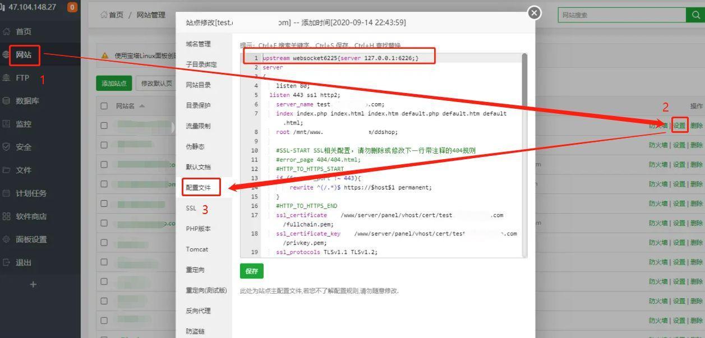Screen dimensions: 705x338
Task: Toggle the select-all checkbox beside 网站名
Action: pyautogui.click(x=104, y=106)
